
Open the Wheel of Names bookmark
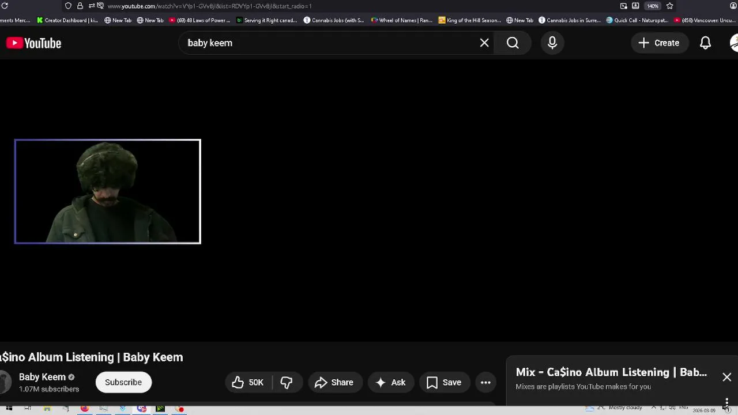[402, 20]
